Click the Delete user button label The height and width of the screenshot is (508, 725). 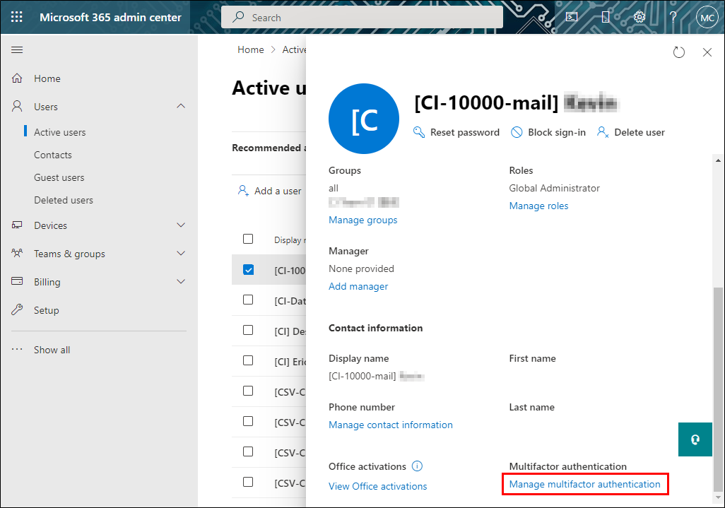click(x=639, y=132)
